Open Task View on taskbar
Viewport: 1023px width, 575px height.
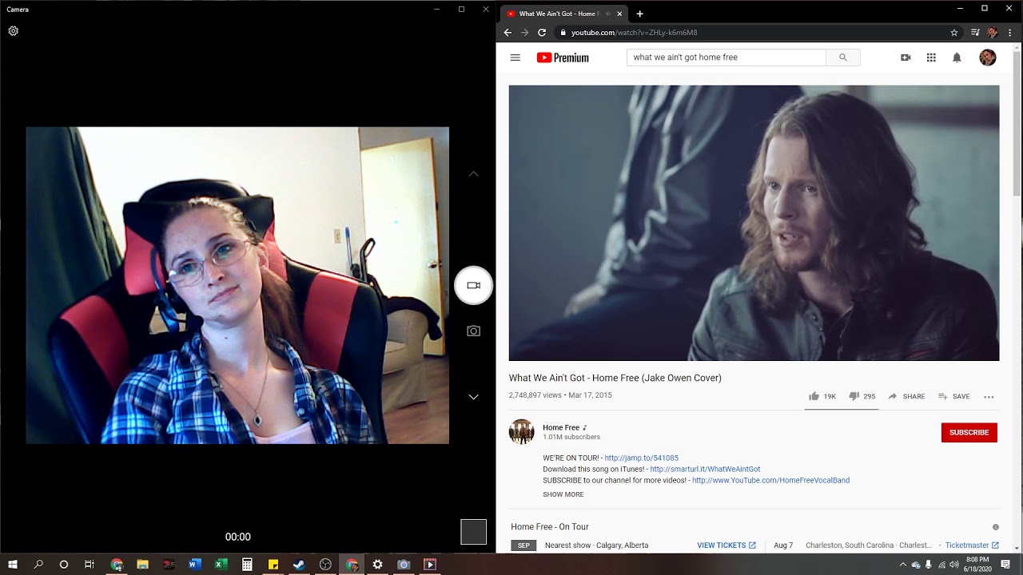pos(90,565)
